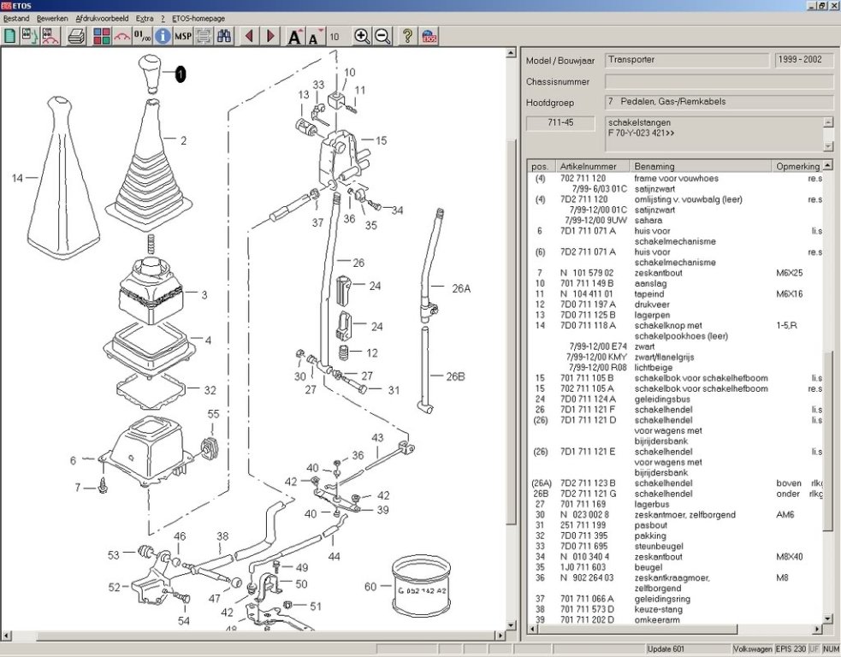Open the information (i) toolbar icon

click(x=163, y=36)
